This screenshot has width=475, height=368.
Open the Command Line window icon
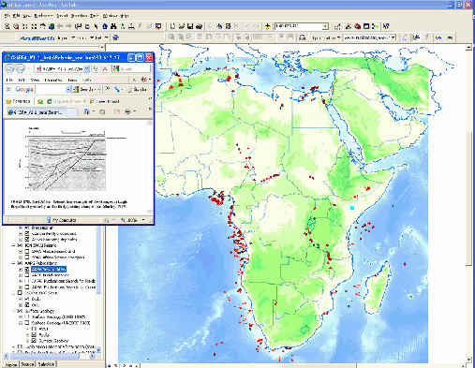tap(366, 27)
